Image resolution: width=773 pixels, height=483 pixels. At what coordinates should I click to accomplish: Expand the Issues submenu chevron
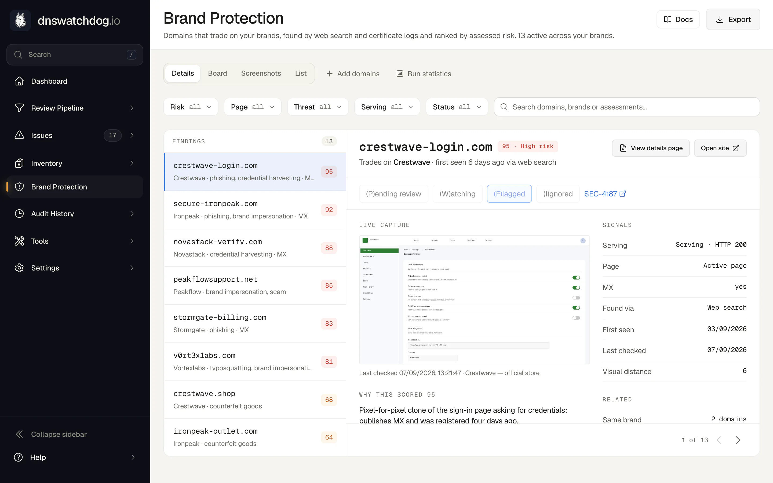click(x=132, y=135)
